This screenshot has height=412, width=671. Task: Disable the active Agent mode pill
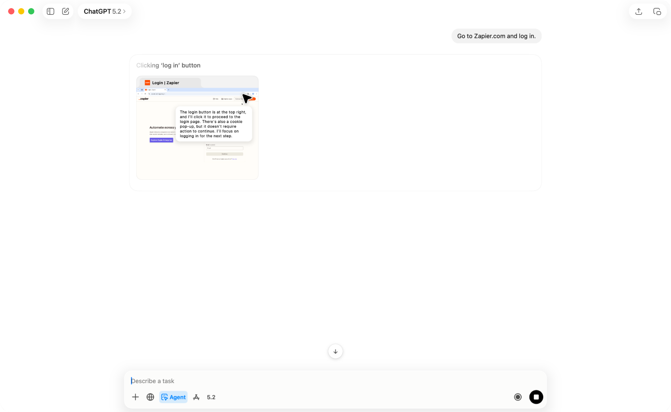pyautogui.click(x=173, y=397)
